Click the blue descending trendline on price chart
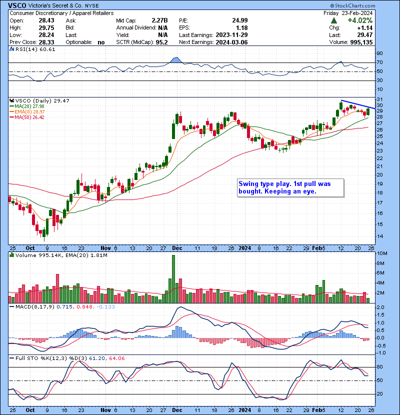 358,104
